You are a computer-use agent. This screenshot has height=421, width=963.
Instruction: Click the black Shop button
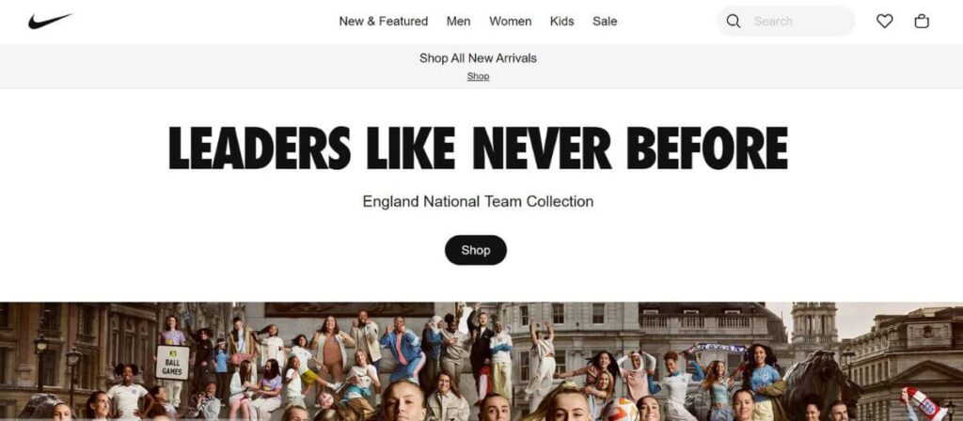click(476, 250)
